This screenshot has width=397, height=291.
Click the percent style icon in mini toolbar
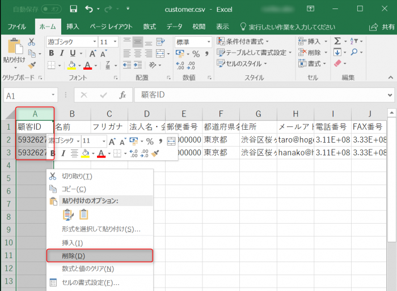point(150,141)
